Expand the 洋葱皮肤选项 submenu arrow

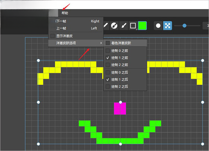tap(101, 43)
